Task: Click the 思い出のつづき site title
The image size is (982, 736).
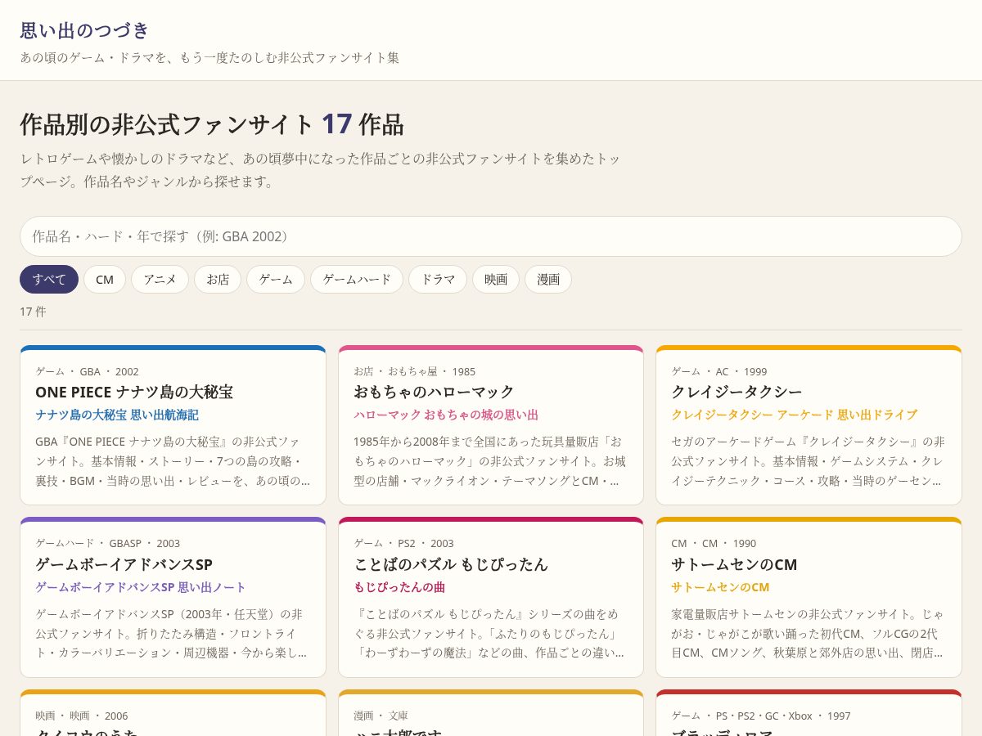Action: pyautogui.click(x=84, y=30)
